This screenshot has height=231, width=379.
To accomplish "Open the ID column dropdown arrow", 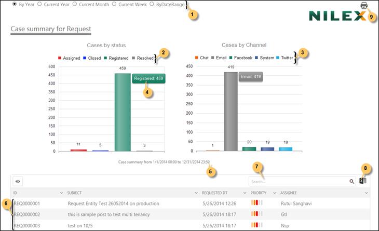I will (62, 193).
